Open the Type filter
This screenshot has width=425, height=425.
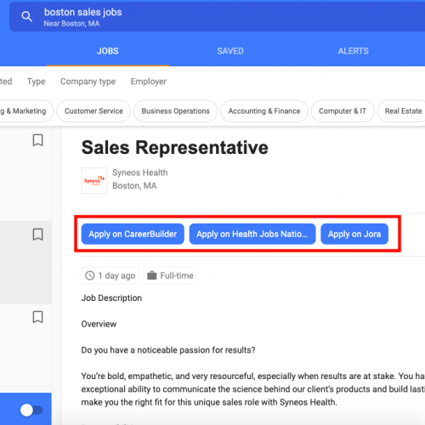(37, 82)
